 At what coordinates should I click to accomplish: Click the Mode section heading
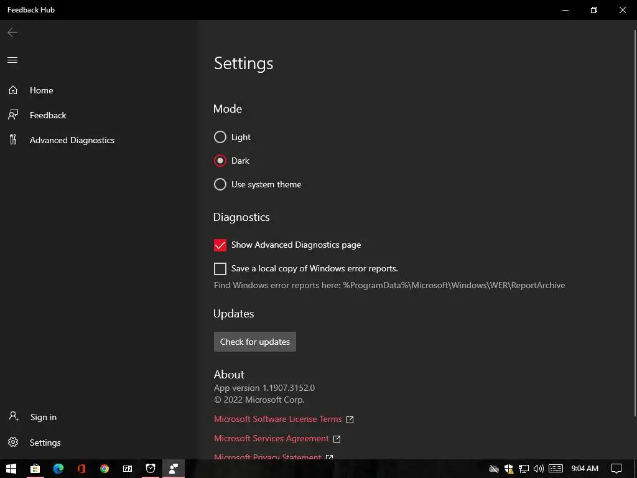(228, 108)
